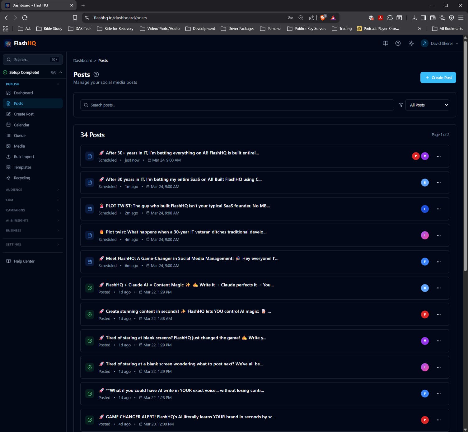This screenshot has height=432, width=468.
Task: Open the All Posts filter dropdown
Action: 427,105
